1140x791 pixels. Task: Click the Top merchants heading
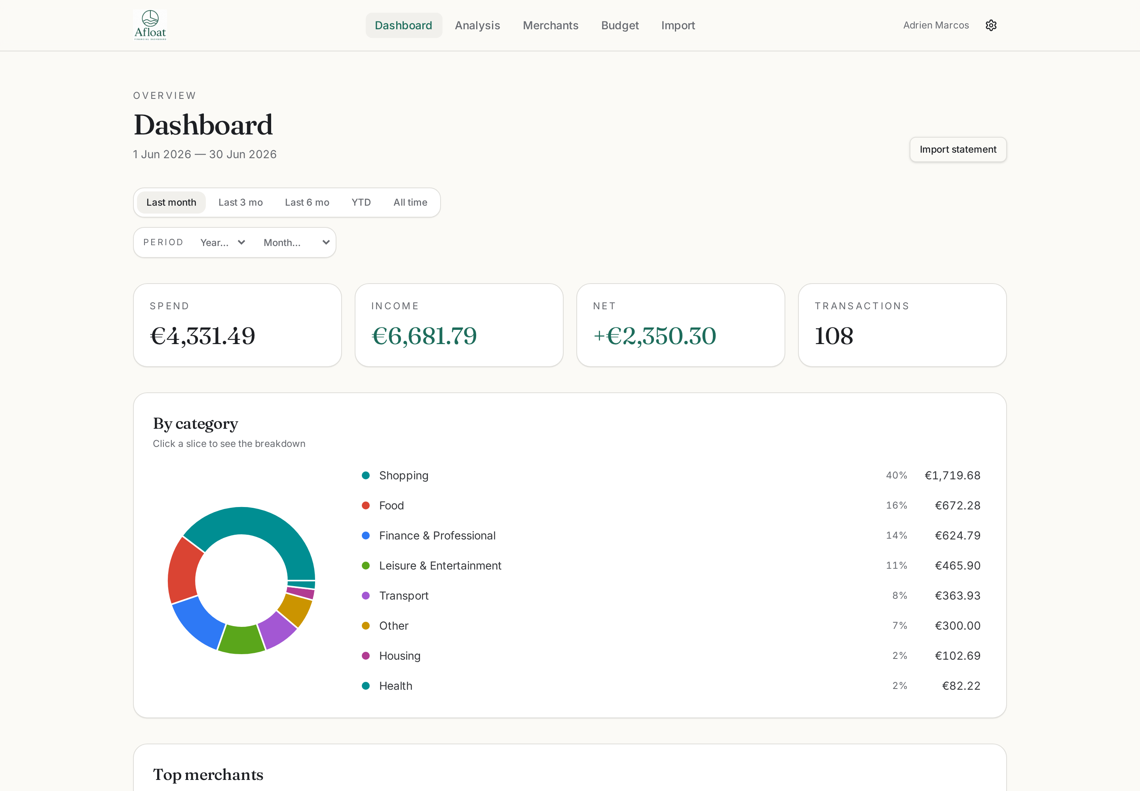208,775
